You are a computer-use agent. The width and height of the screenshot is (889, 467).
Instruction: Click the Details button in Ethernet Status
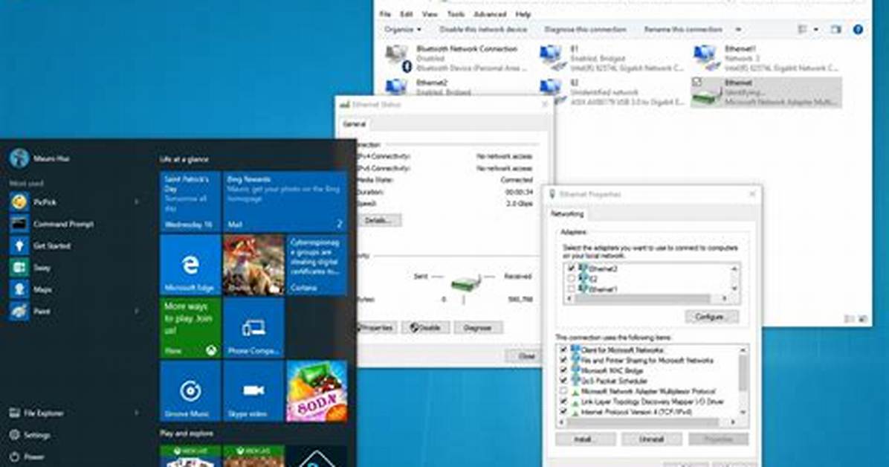[378, 220]
